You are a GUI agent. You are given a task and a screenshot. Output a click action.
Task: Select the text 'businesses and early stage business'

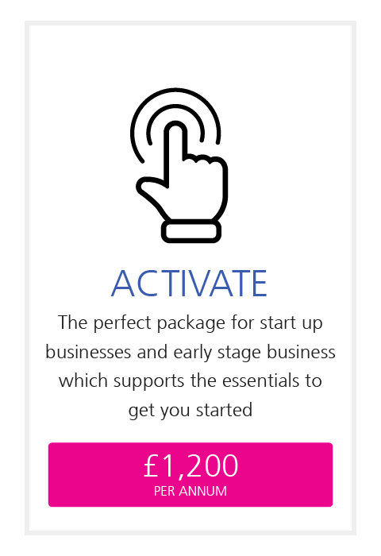coord(190,353)
